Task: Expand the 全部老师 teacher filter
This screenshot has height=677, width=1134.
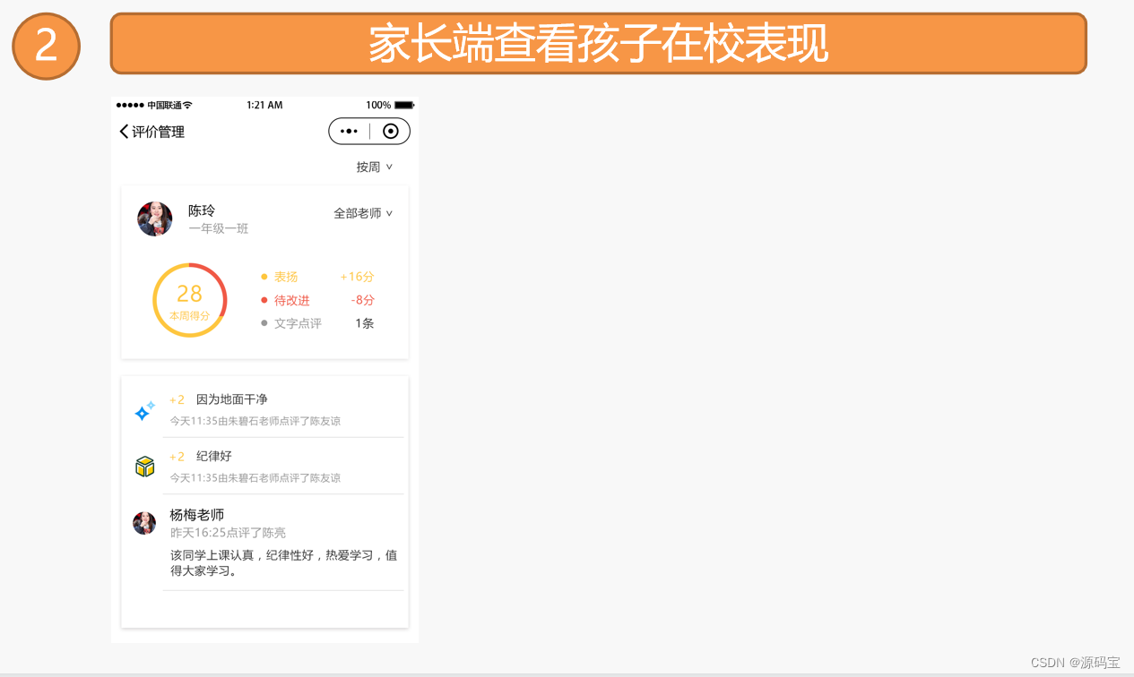Action: click(363, 213)
